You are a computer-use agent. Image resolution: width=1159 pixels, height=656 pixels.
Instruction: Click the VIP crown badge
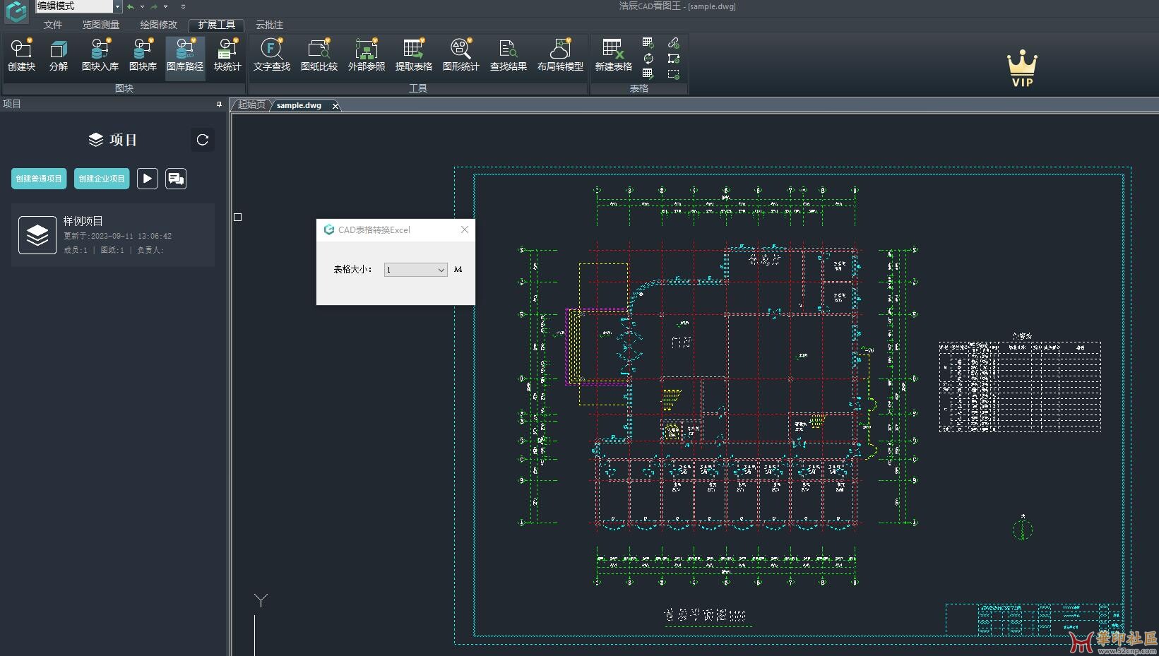(x=1022, y=66)
